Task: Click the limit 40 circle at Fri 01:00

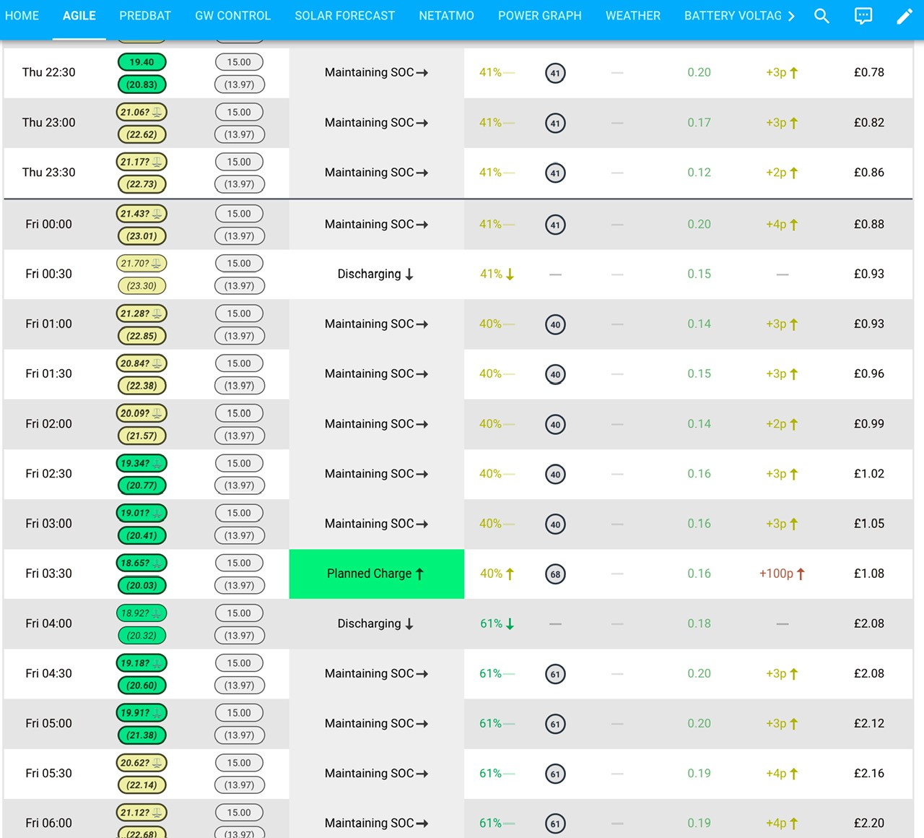Action: (x=555, y=324)
